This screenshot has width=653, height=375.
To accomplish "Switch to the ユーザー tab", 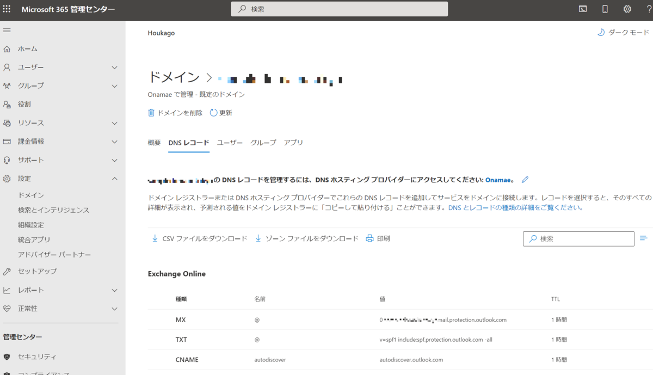I will tap(230, 143).
